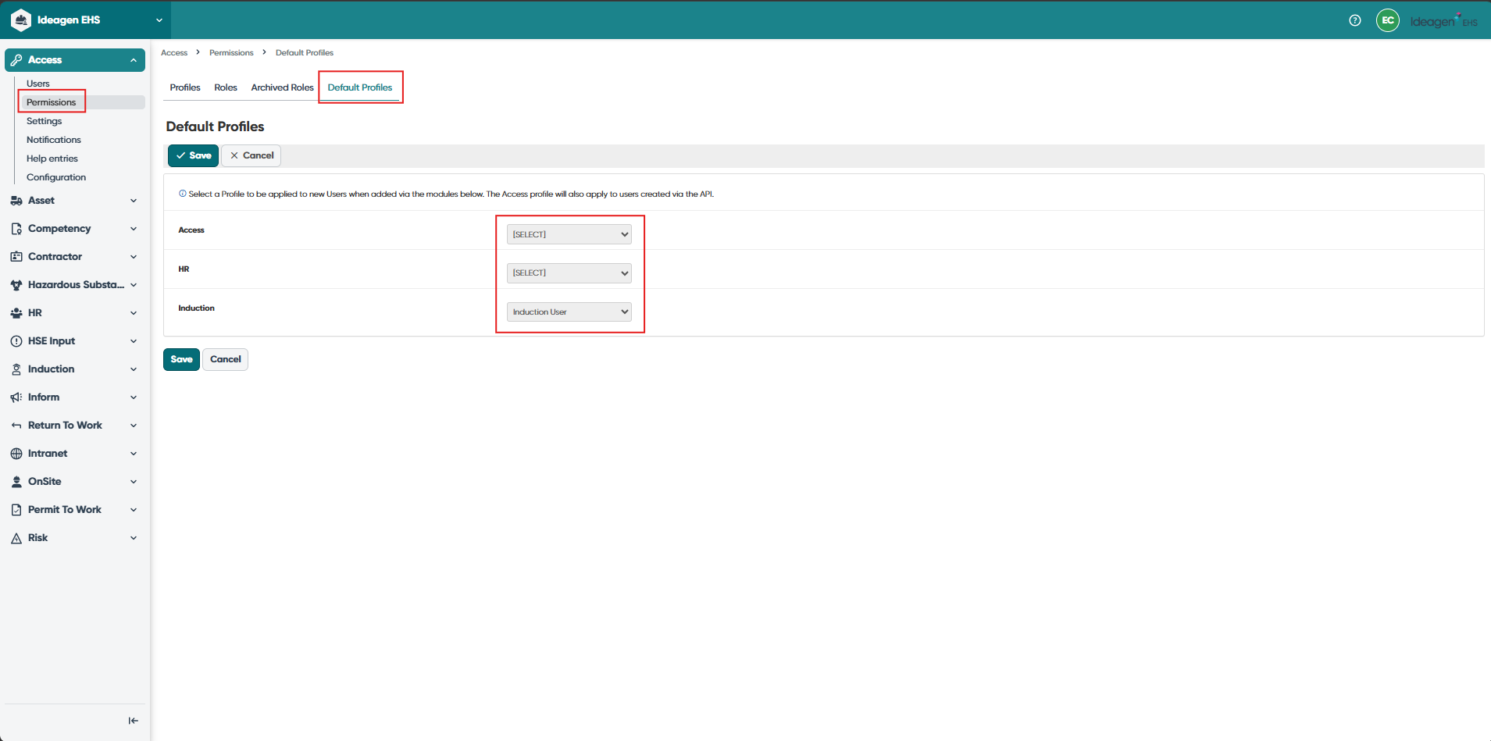1491x741 pixels.
Task: Click the Hazardous Substances module icon
Action: pyautogui.click(x=16, y=285)
